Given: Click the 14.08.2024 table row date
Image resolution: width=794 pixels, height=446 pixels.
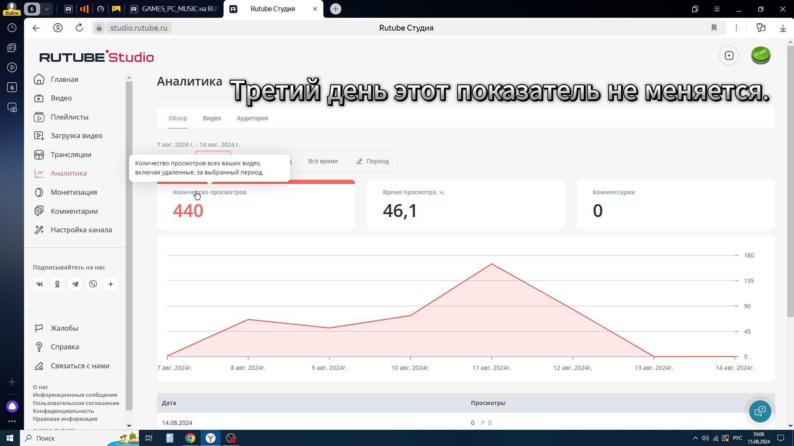Looking at the screenshot, I should click(x=177, y=423).
